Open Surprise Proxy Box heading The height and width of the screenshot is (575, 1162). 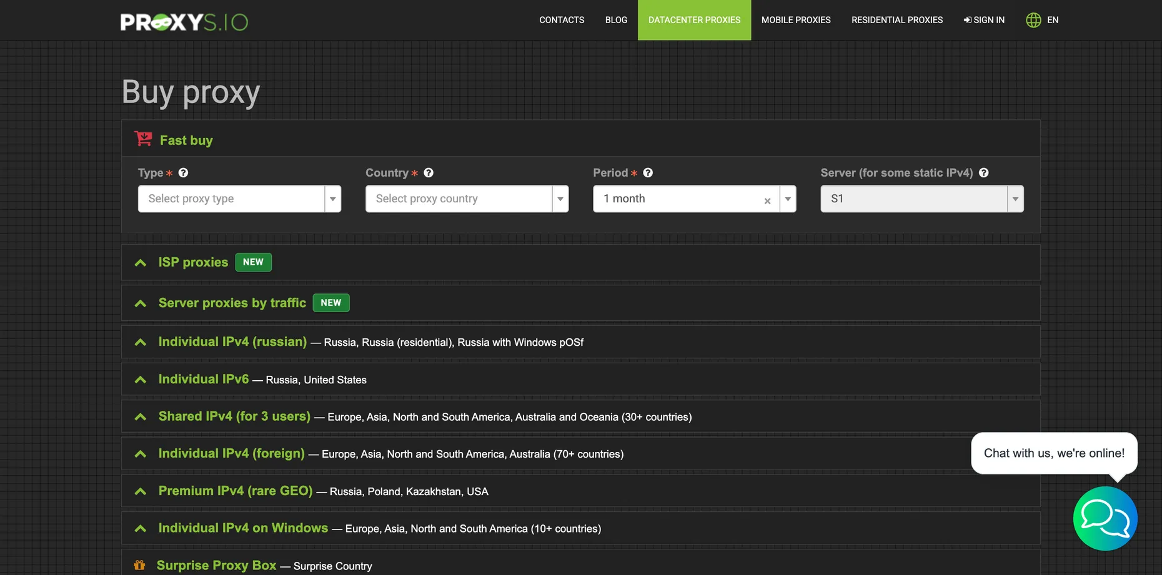[216, 565]
